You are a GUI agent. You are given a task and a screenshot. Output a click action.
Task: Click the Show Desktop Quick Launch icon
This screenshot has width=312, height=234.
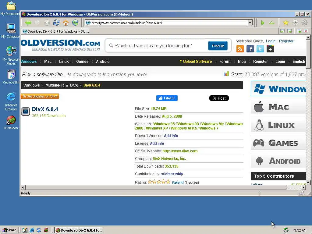25,230
